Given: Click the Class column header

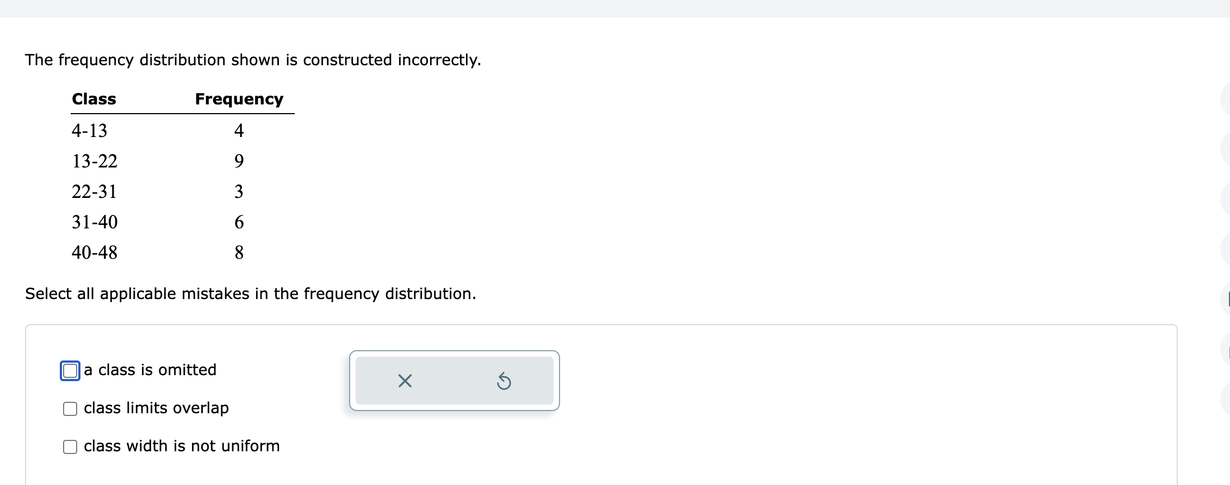Looking at the screenshot, I should pos(94,98).
